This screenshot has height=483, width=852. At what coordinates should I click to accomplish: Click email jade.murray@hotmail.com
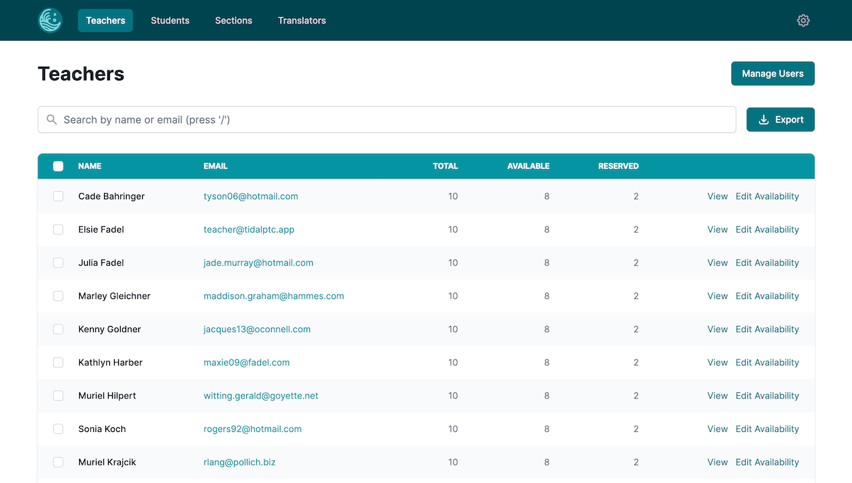click(x=258, y=262)
